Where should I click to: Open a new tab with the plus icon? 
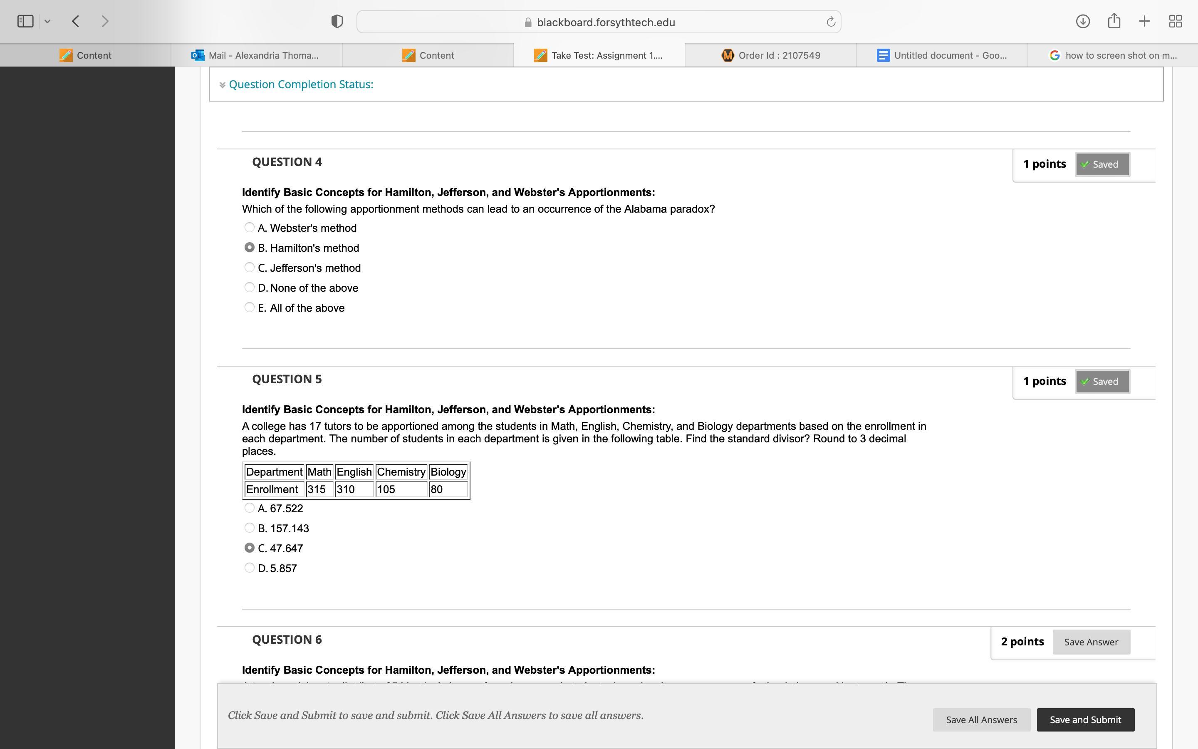pos(1144,21)
